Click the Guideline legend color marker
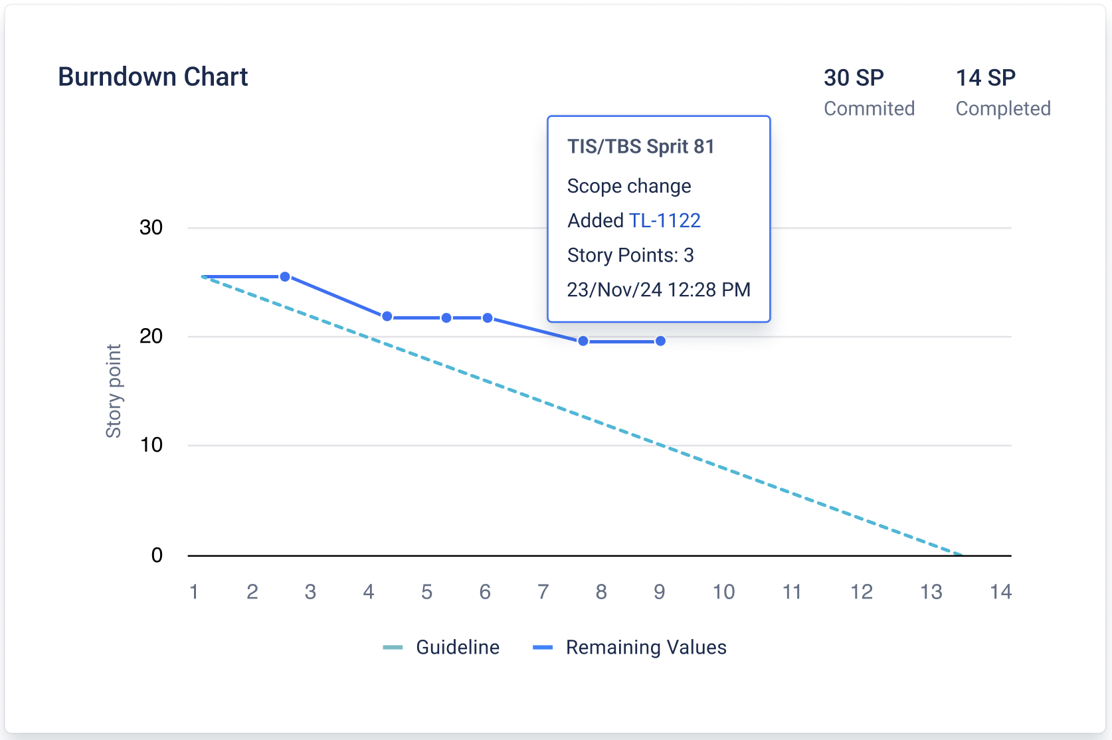The image size is (1112, 740). click(393, 648)
